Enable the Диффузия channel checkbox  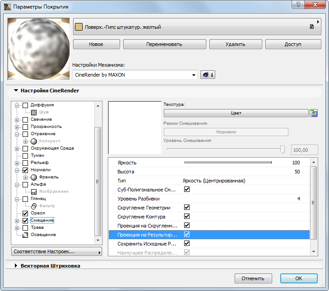[x=25, y=105]
